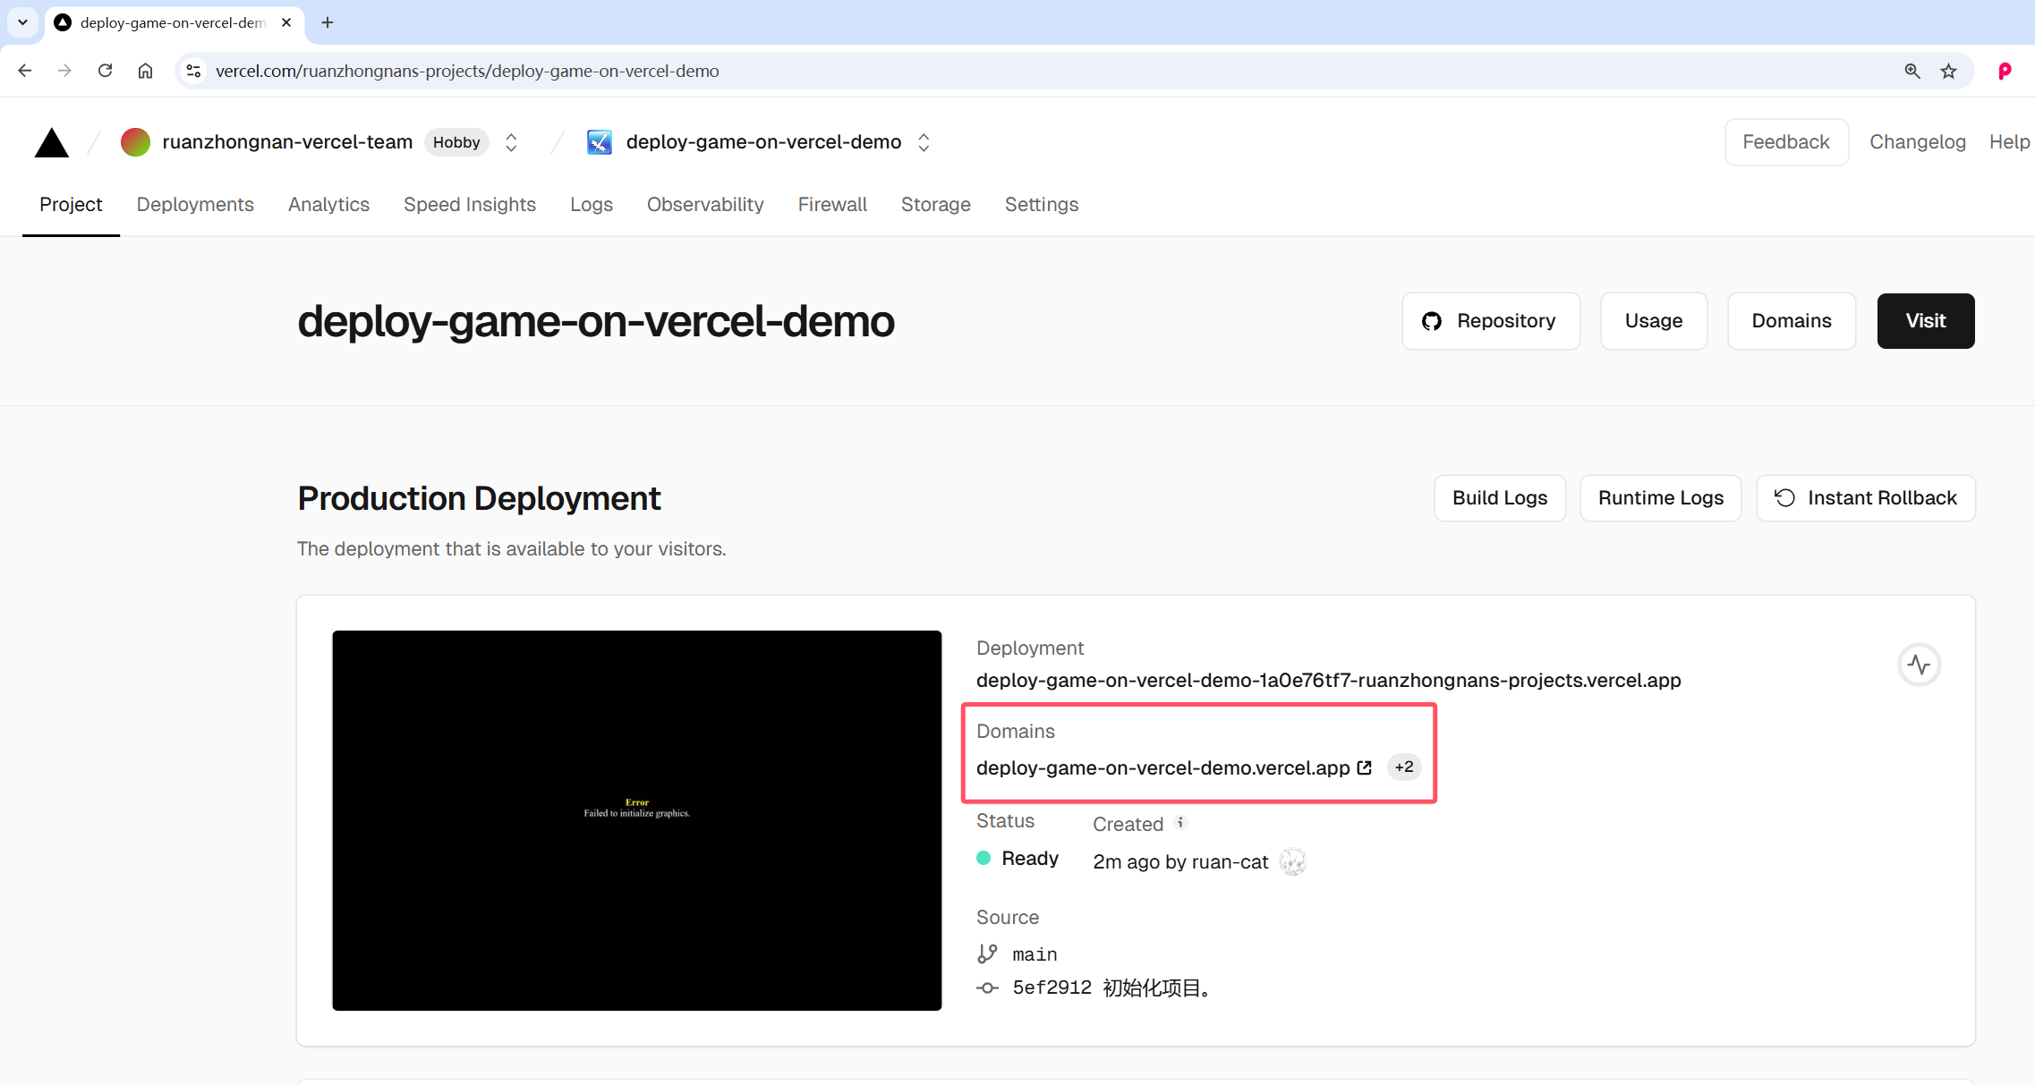The image size is (2035, 1085).
Task: Click the Usage button
Action: pyautogui.click(x=1654, y=321)
